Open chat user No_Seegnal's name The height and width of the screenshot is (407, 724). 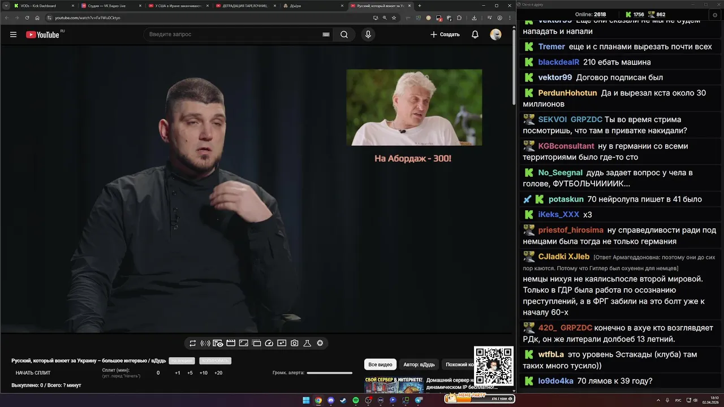(x=560, y=172)
